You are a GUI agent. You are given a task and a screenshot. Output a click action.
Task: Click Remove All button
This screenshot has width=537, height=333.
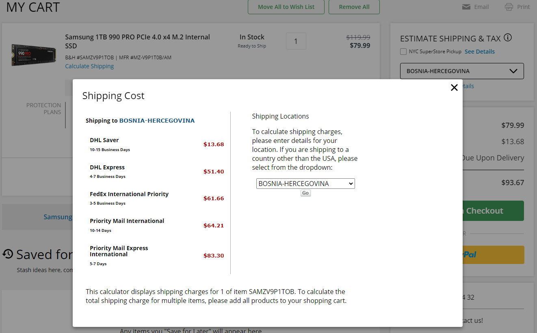point(354,7)
